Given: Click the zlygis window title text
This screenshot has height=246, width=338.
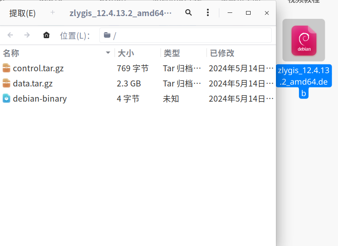Looking at the screenshot, I should pos(120,13).
